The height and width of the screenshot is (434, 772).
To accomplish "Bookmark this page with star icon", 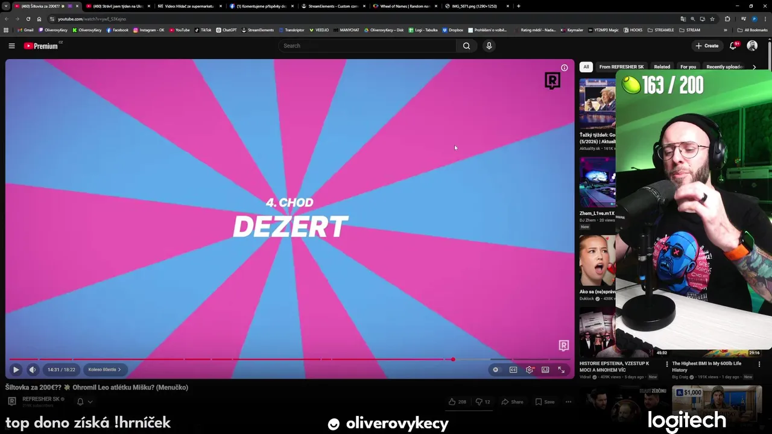I will pos(712,19).
